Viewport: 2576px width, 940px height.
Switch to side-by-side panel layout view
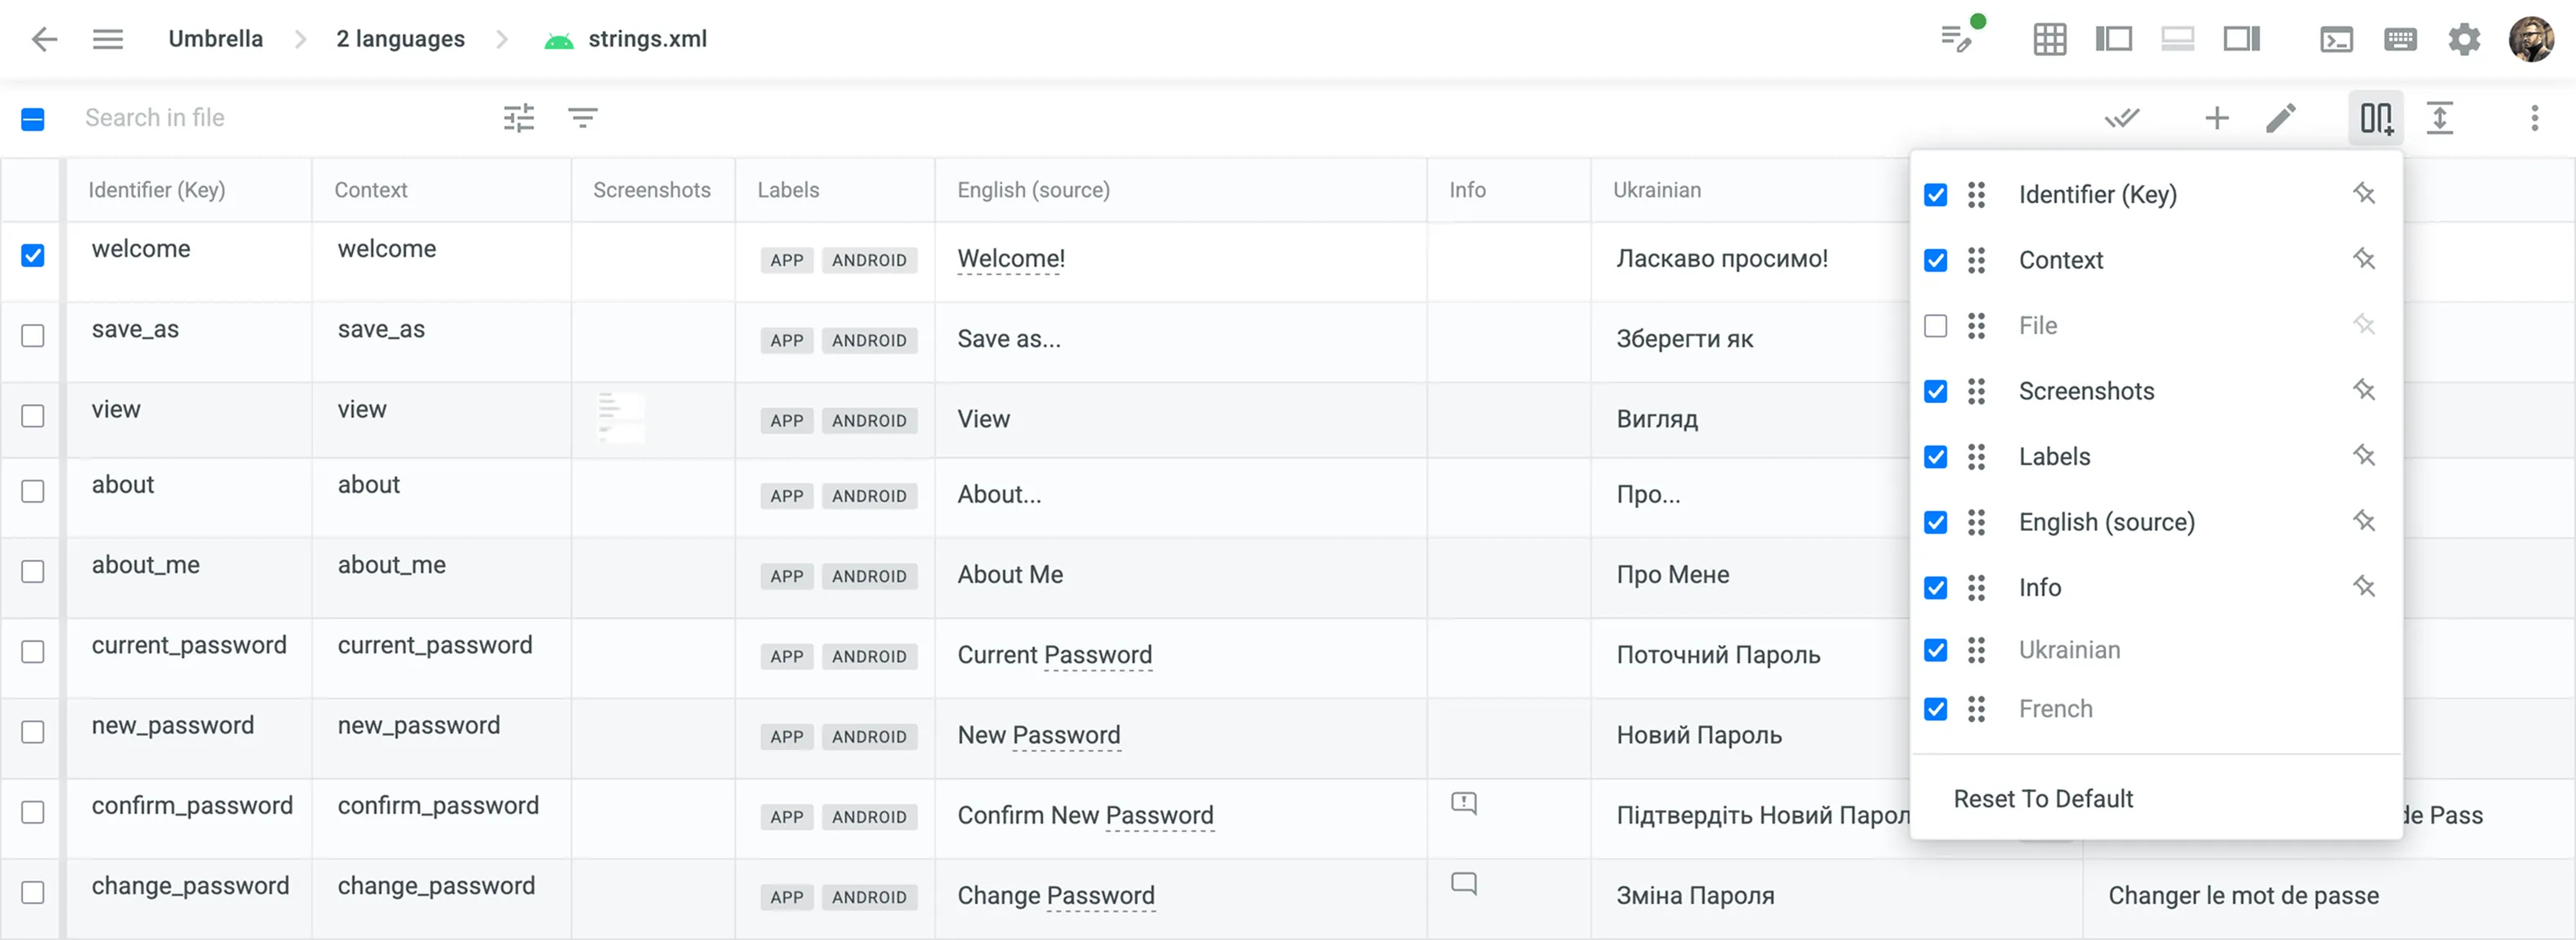[2114, 39]
